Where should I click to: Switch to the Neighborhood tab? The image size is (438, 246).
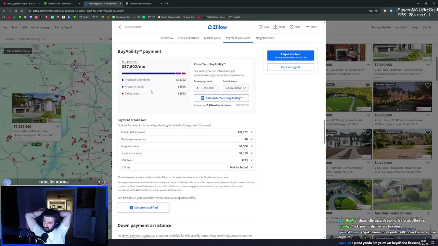coord(265,38)
